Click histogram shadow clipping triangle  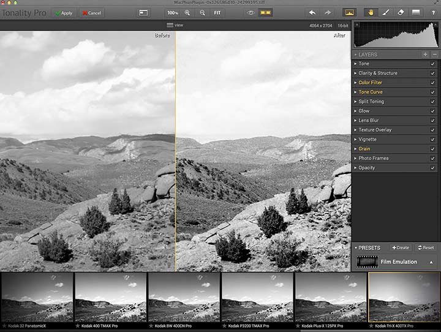click(356, 25)
